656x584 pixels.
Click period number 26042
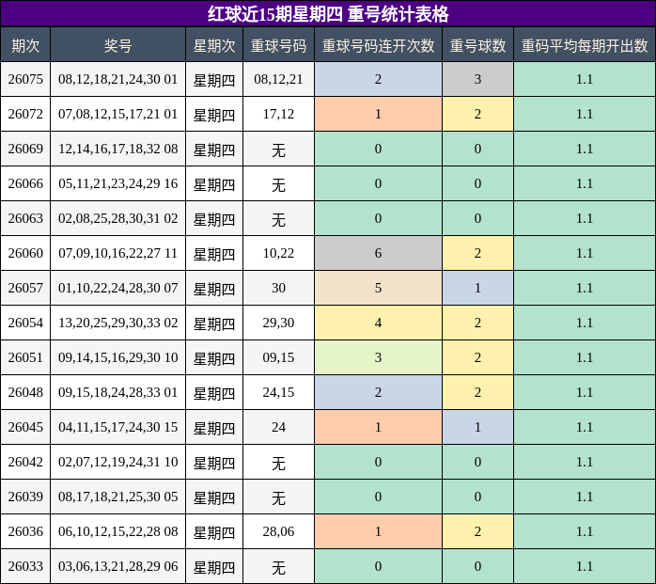pyautogui.click(x=25, y=462)
